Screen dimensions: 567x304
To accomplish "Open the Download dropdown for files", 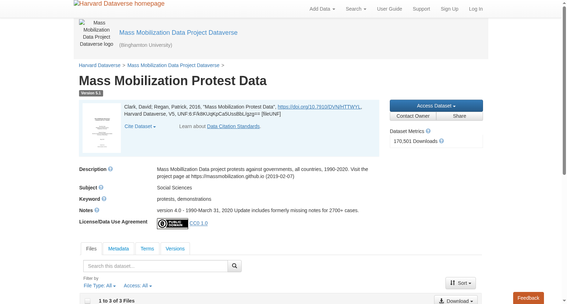I will pos(456,300).
